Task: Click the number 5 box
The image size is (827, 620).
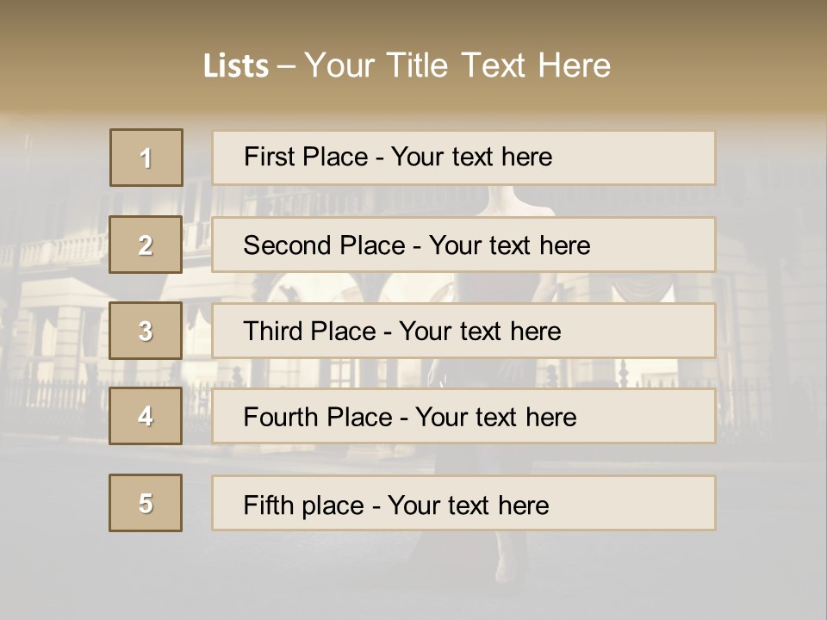Action: (146, 503)
